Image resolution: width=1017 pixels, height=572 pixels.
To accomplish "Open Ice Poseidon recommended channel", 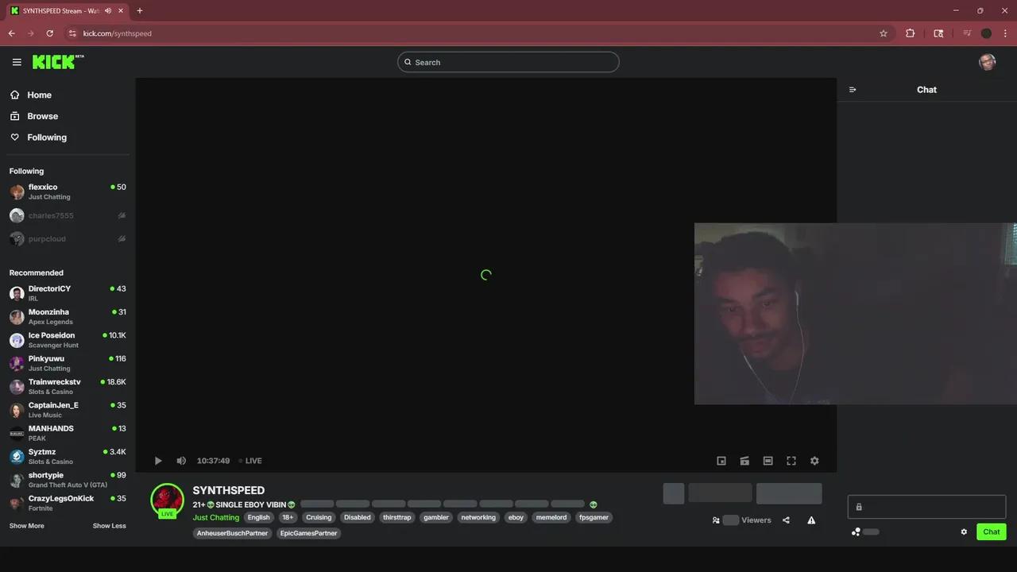I will pos(68,340).
